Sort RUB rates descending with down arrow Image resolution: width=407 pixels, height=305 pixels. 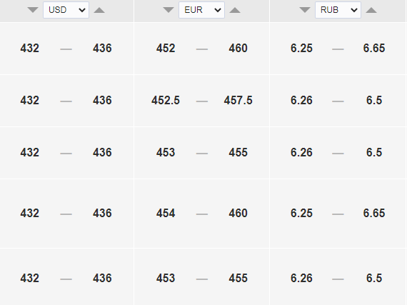click(305, 10)
